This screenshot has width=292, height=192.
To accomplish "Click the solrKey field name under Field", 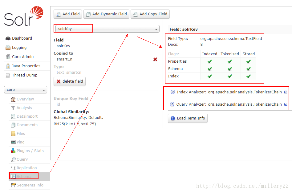I will point(63,46).
